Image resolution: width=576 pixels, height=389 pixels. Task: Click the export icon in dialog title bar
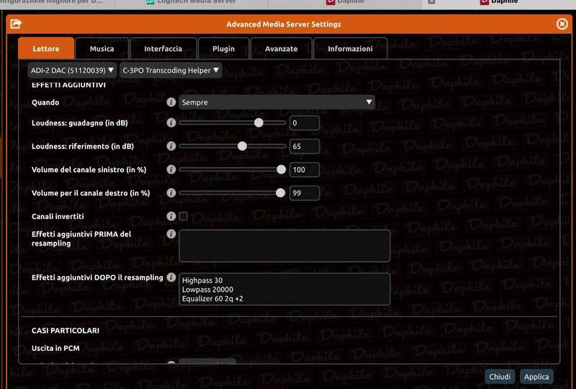click(x=17, y=24)
